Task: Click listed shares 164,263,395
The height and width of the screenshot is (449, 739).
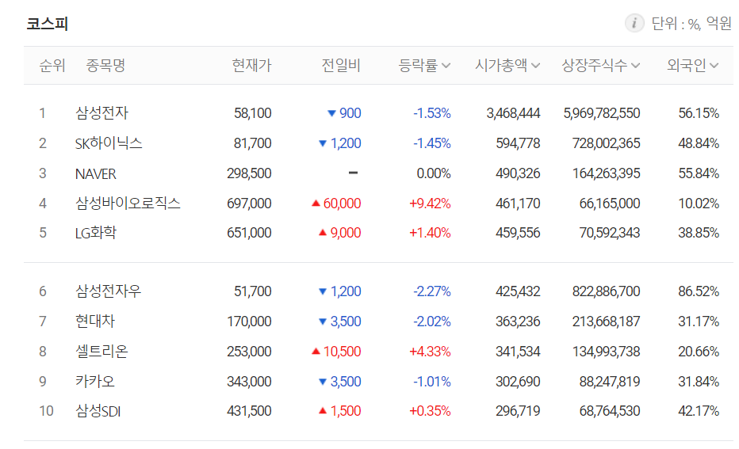Action: pyautogui.click(x=606, y=173)
